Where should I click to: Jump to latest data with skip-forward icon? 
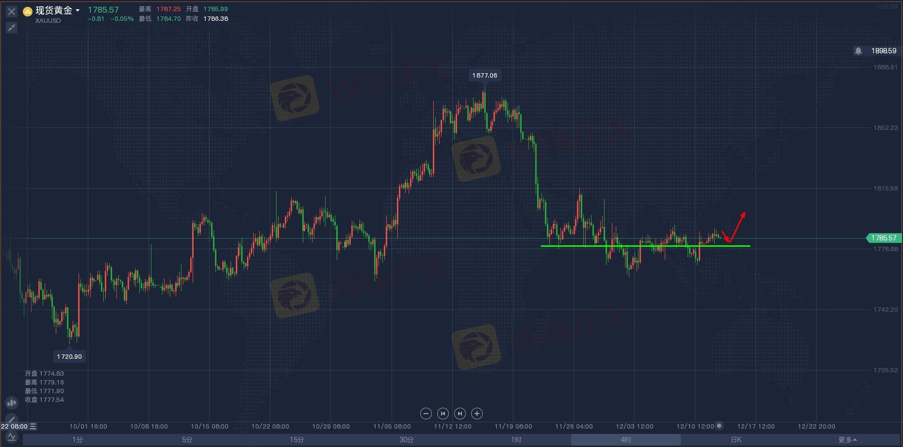click(x=460, y=414)
